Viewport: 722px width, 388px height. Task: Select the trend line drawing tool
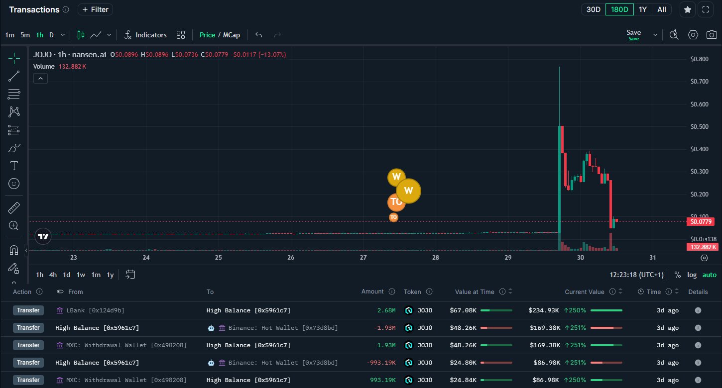coord(14,76)
